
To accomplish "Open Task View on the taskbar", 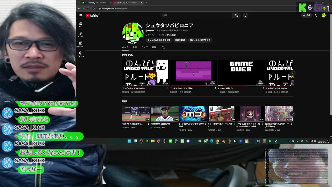I will click(135, 141).
